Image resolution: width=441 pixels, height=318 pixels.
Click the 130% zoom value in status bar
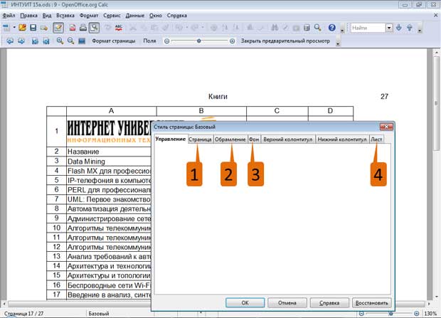[x=430, y=314]
